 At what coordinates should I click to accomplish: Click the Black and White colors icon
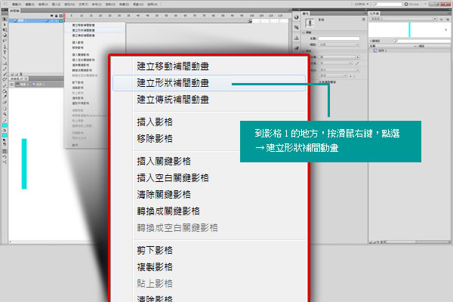tap(5, 140)
